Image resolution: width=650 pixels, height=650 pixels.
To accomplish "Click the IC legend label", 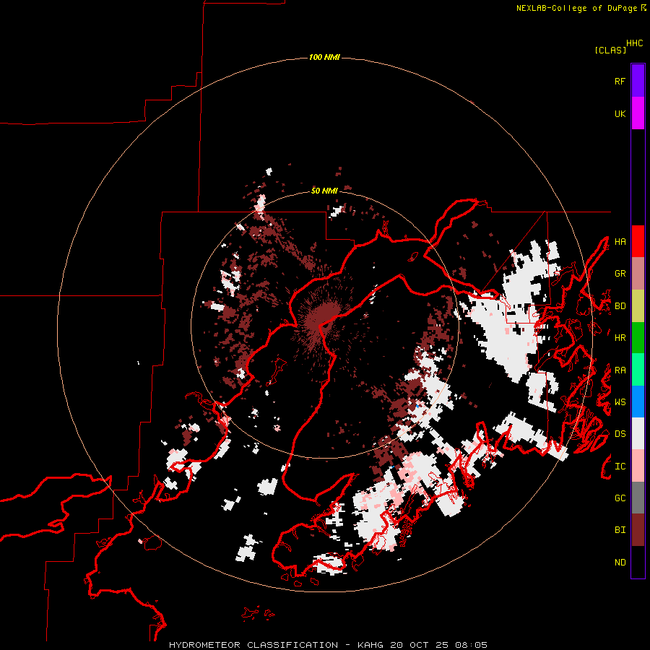I will (x=620, y=467).
